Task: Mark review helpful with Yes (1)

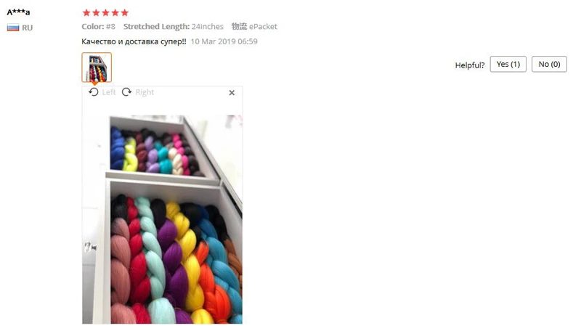Action: (508, 64)
